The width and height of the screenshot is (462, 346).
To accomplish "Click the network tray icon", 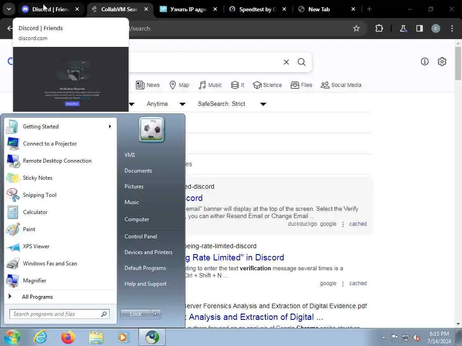I will [406, 337].
